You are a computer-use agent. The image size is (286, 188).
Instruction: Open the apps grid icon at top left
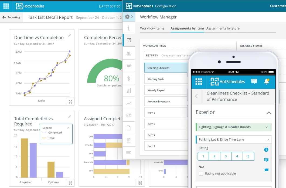click(6, 6)
